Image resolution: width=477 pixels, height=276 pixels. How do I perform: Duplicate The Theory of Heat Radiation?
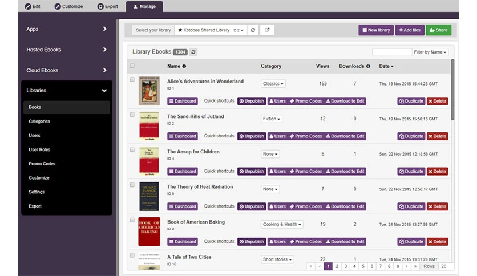411,206
